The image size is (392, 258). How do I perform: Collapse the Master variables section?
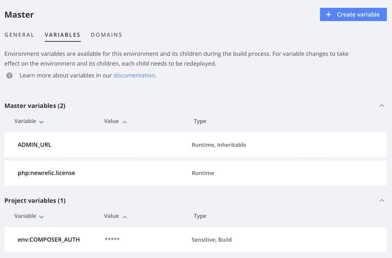click(382, 106)
